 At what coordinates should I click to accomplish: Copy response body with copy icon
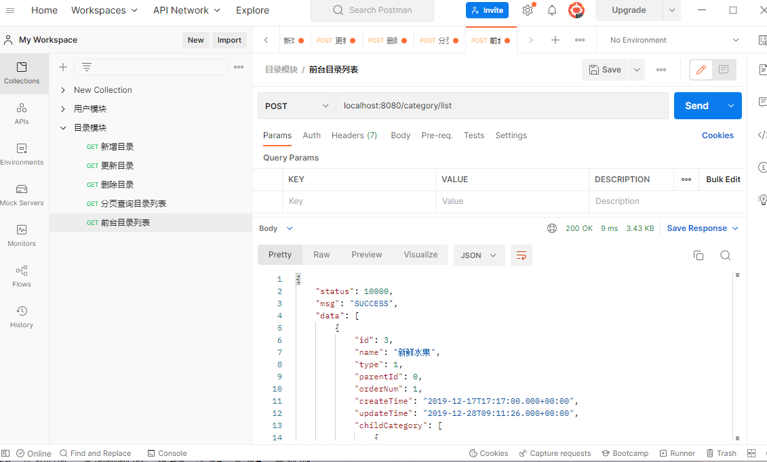point(699,255)
